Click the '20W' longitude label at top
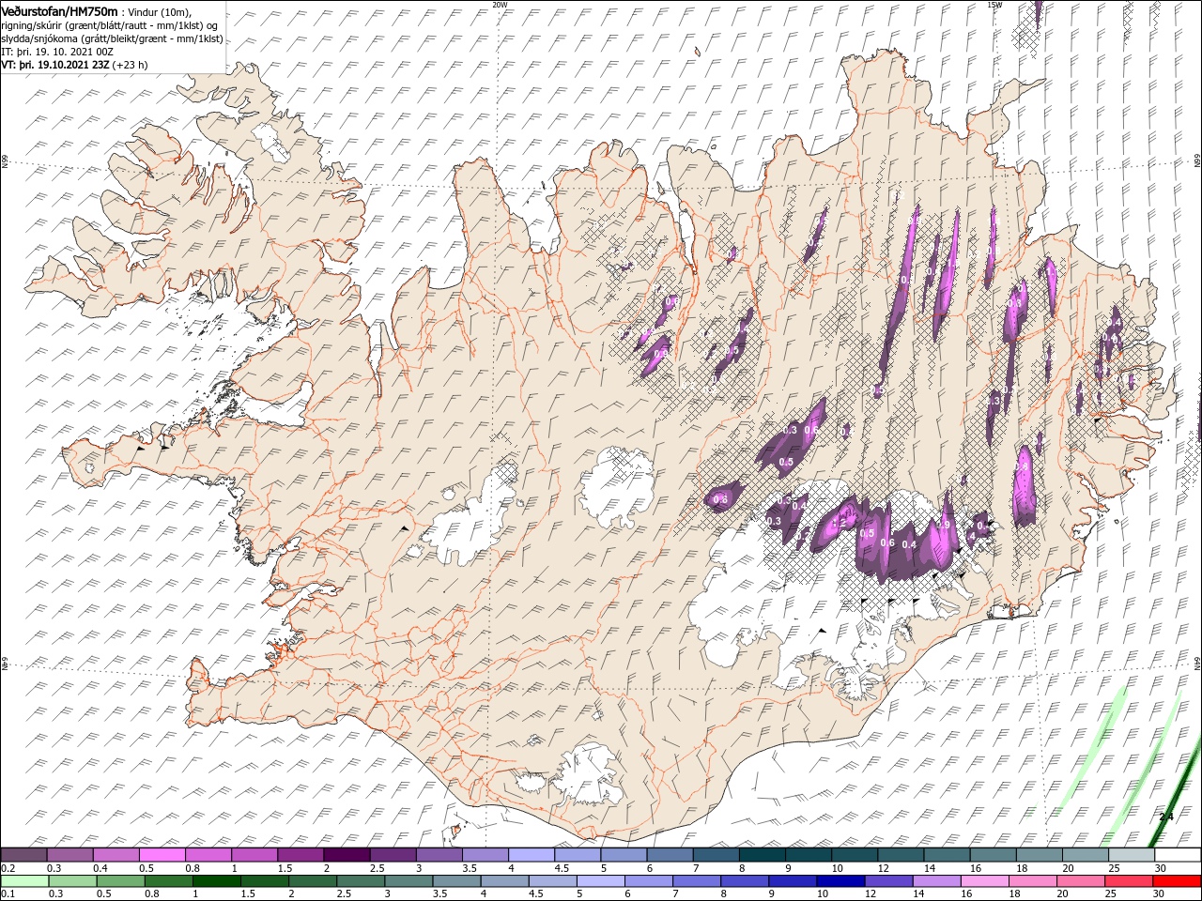1202x901 pixels. pyautogui.click(x=501, y=5)
